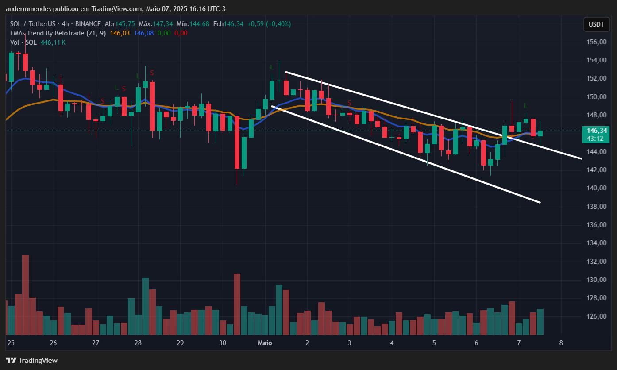
Task: Click the 138,00 price axis label
Action: [597, 207]
